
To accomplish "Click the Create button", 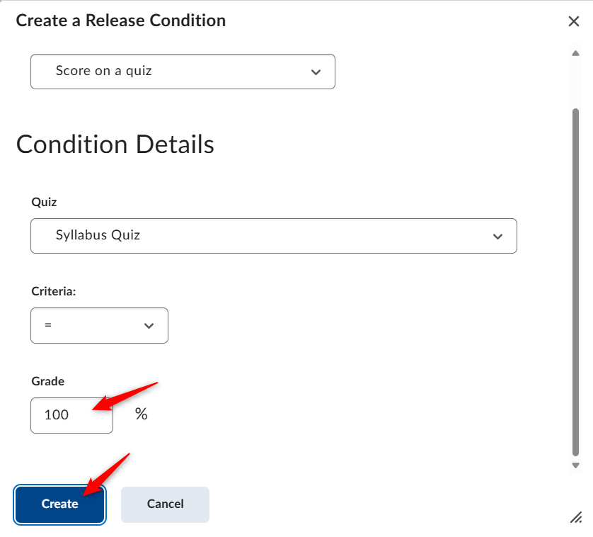I will [x=59, y=505].
